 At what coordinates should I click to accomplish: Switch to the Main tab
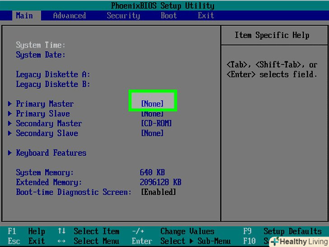tap(24, 15)
